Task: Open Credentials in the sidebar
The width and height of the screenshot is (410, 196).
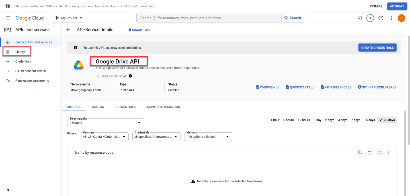Action: [x=31, y=61]
